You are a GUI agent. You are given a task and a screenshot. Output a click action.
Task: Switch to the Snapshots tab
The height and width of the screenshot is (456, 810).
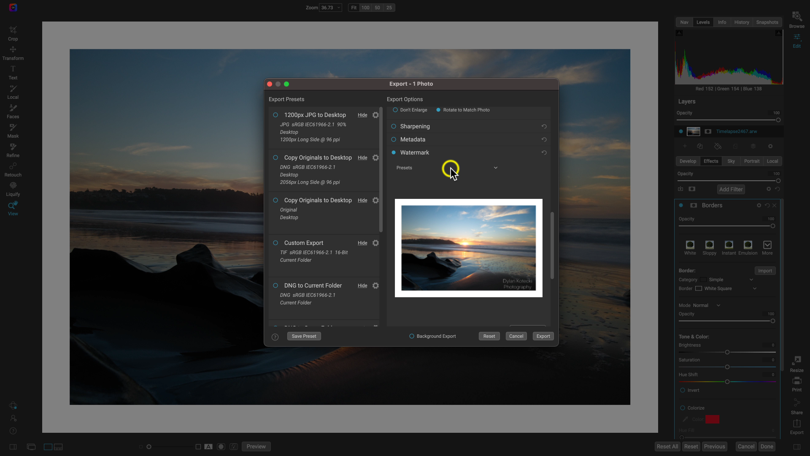coord(767,22)
